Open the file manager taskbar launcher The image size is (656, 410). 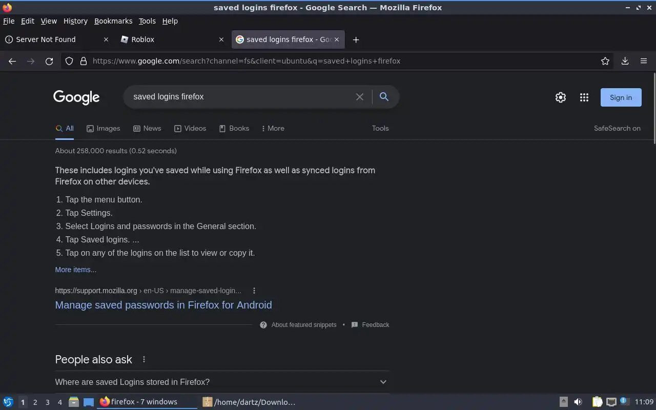pos(73,402)
